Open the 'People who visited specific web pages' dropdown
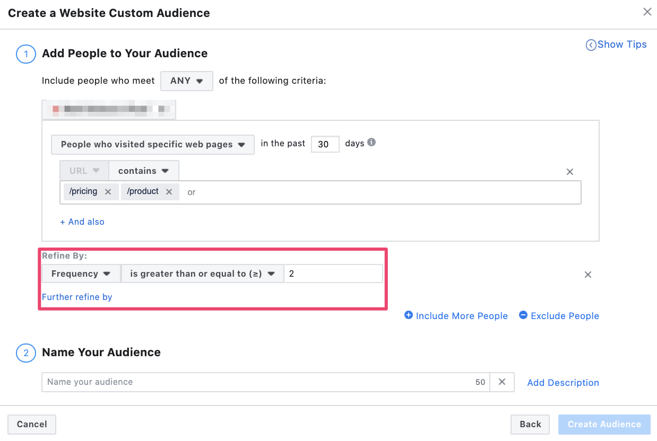Viewport: 657px width, 441px height. pos(152,144)
